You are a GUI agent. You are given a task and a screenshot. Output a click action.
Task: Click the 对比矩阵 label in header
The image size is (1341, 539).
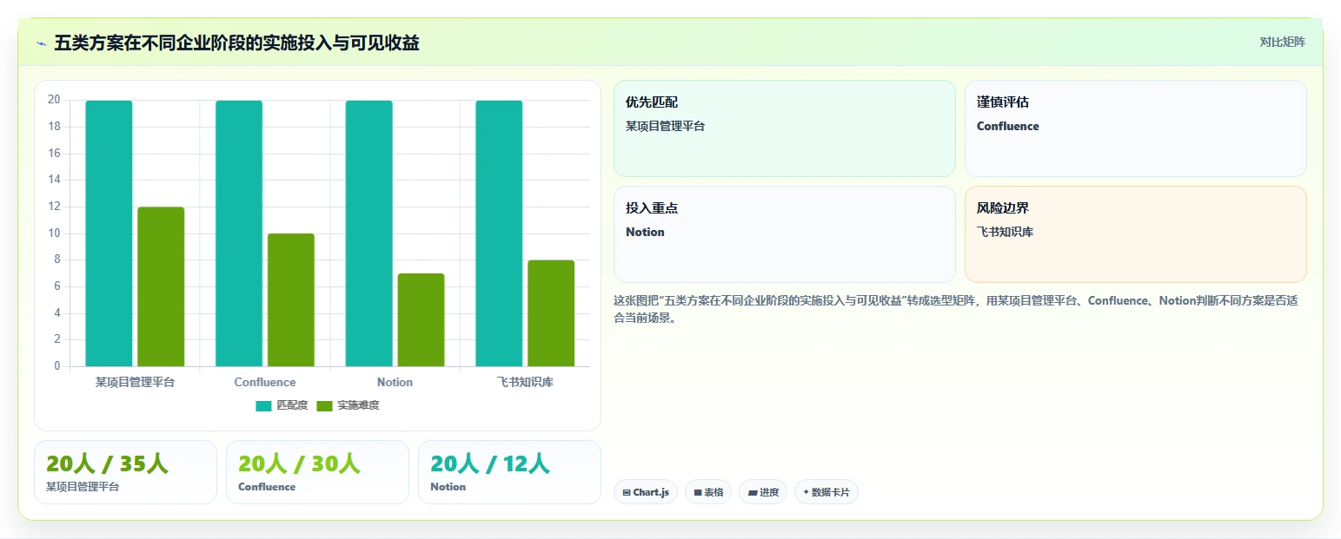pyautogui.click(x=1283, y=42)
